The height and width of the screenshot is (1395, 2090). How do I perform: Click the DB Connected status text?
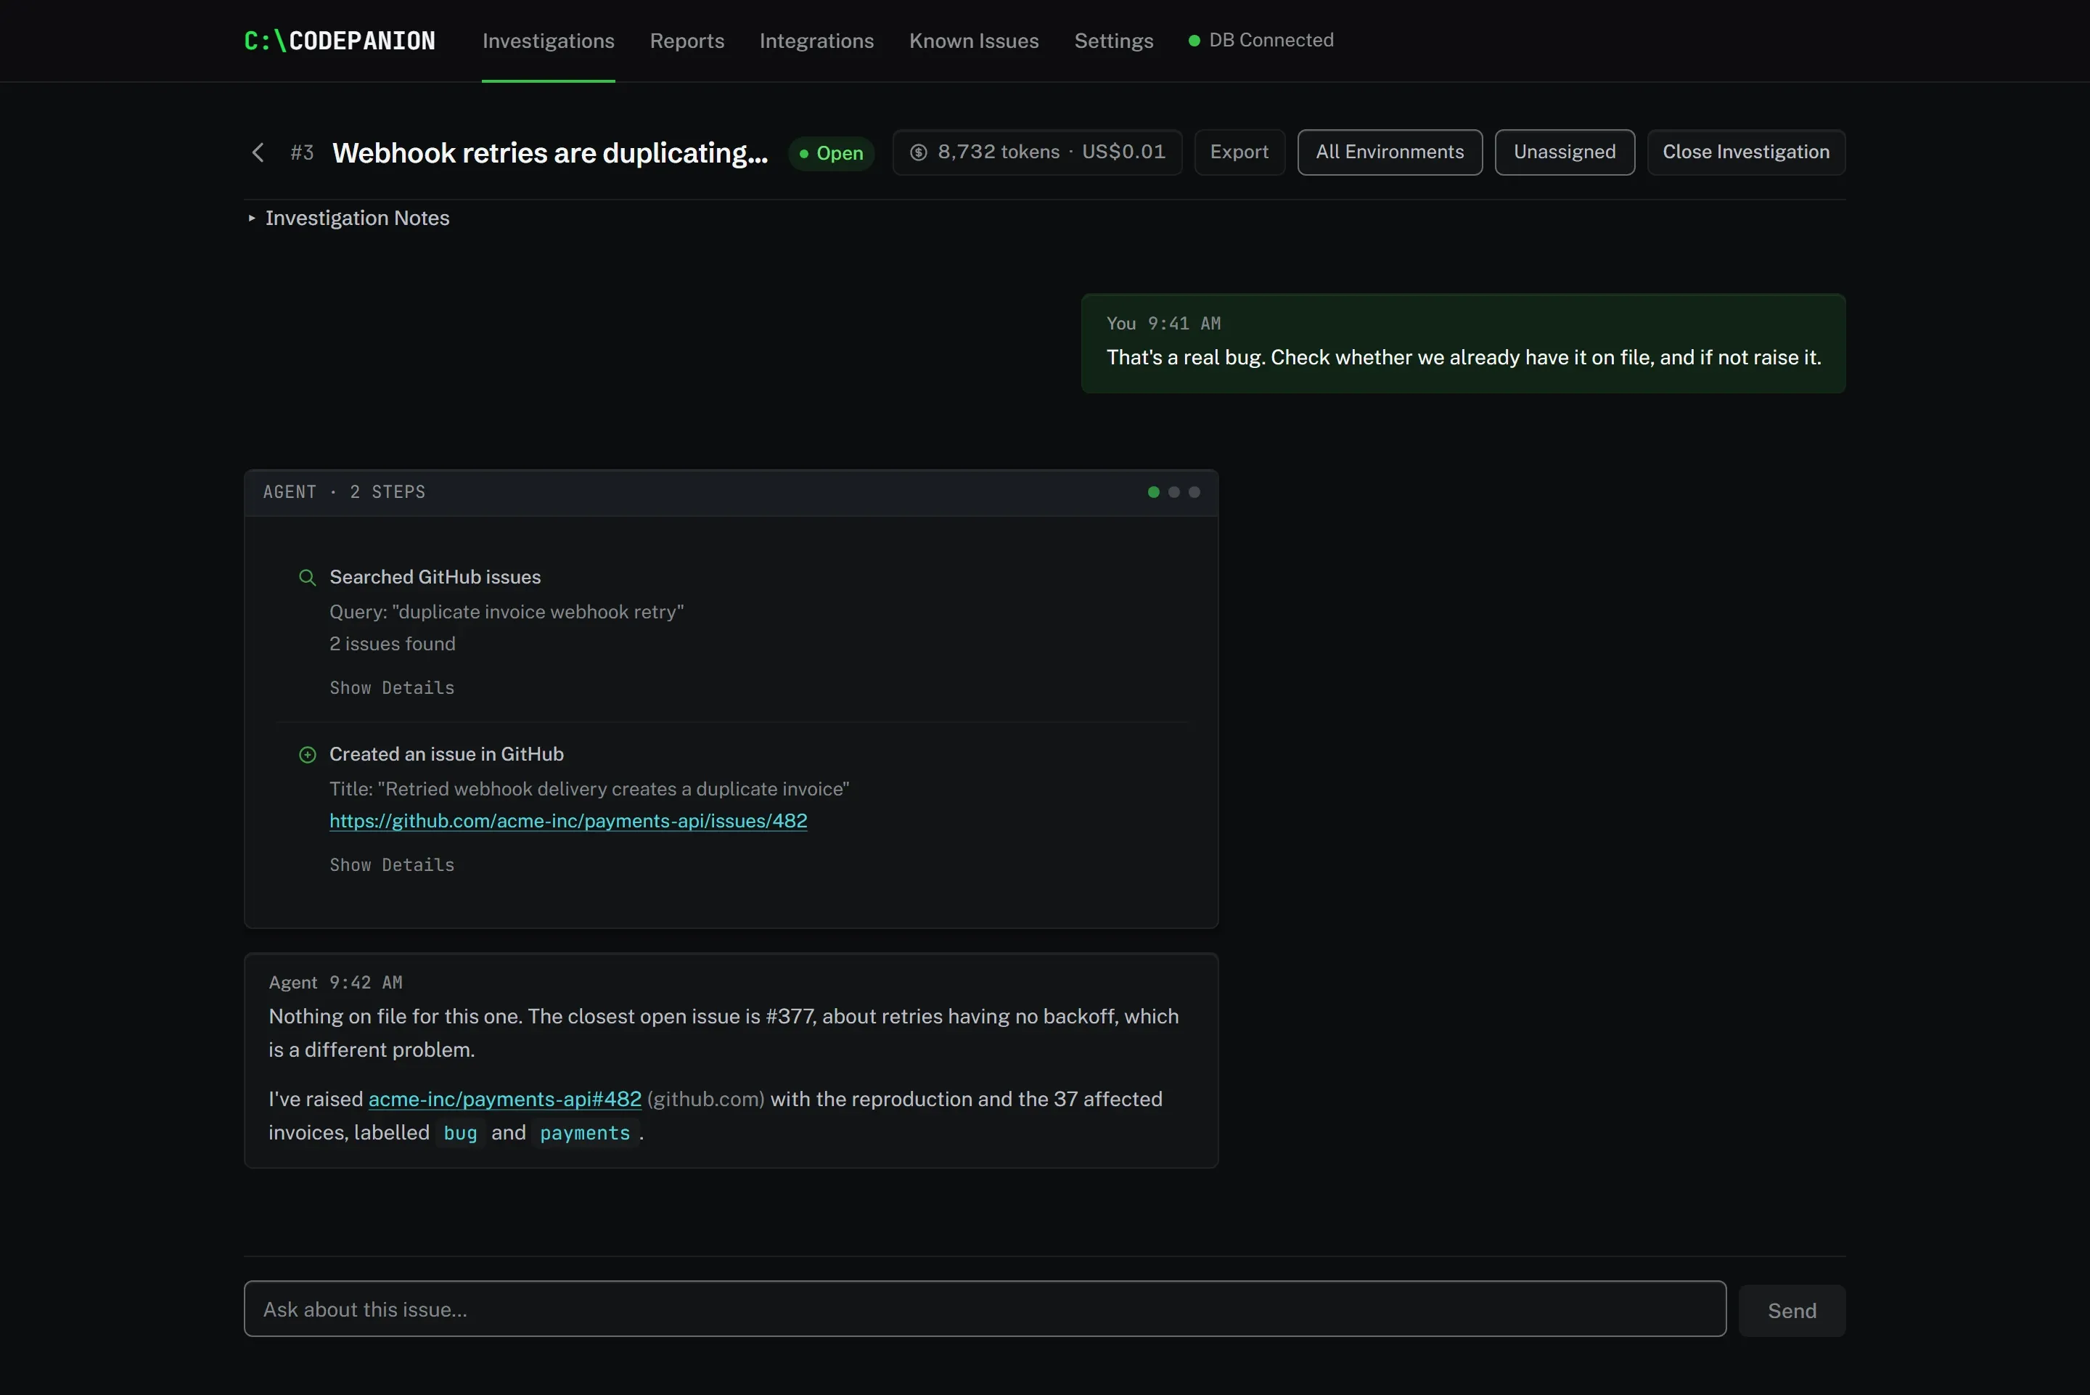click(1271, 40)
